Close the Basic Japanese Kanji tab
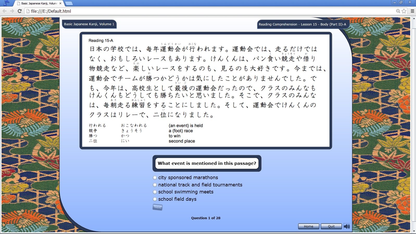The width and height of the screenshot is (416, 234). tap(60, 3)
